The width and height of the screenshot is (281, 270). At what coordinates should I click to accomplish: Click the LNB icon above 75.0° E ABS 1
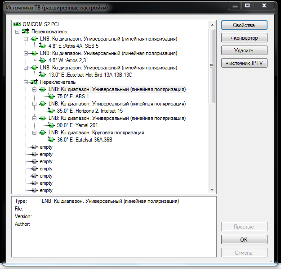click(x=43, y=89)
